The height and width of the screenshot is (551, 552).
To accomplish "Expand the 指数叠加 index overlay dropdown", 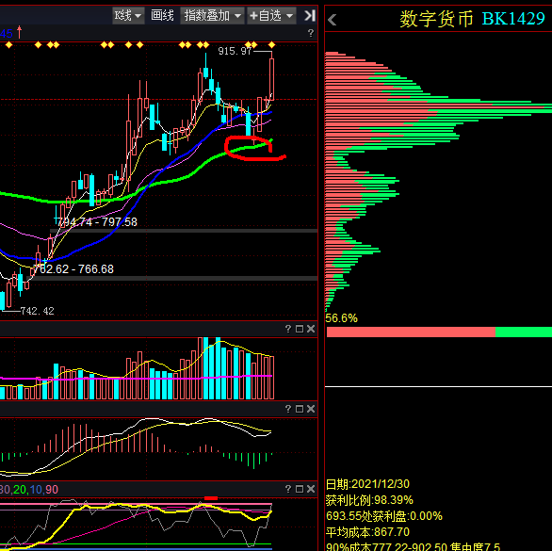I will (x=212, y=15).
